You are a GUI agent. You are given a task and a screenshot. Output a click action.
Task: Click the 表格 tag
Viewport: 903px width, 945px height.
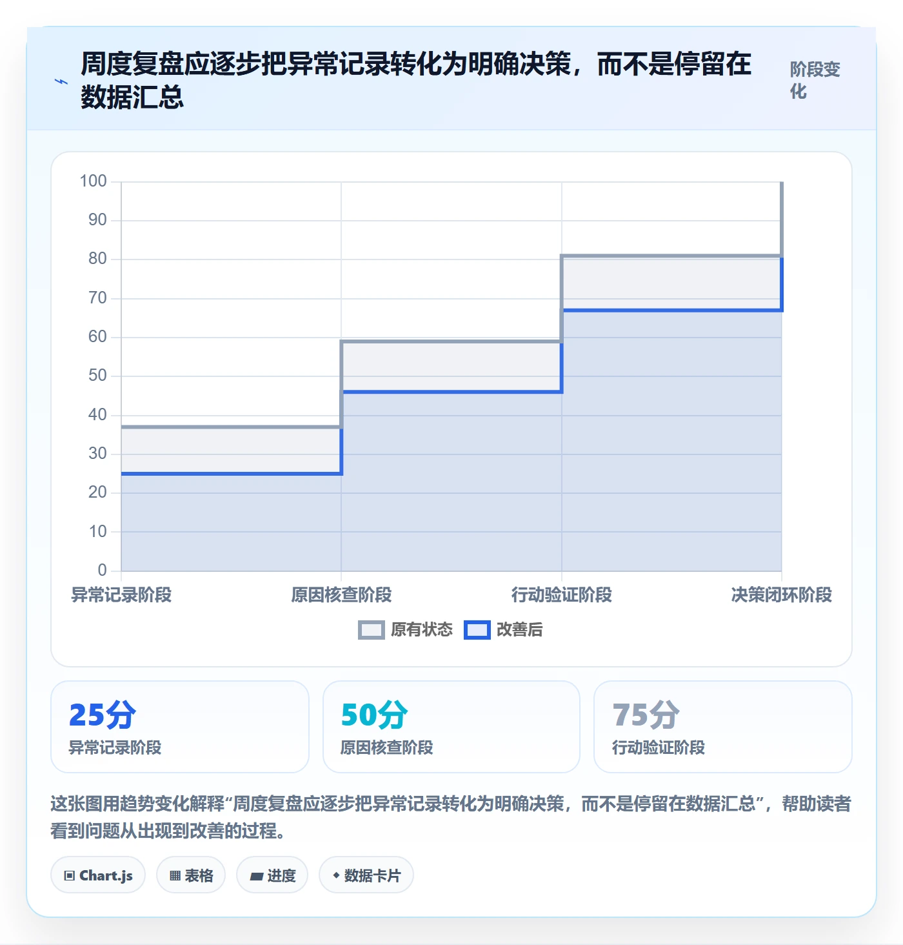click(191, 875)
